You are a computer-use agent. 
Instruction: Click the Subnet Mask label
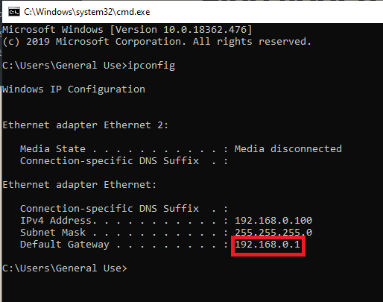tap(53, 233)
